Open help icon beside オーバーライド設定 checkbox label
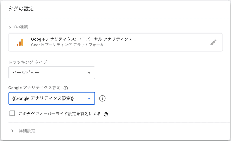Screen dimensions: 231x141 pyautogui.click(x=106, y=114)
